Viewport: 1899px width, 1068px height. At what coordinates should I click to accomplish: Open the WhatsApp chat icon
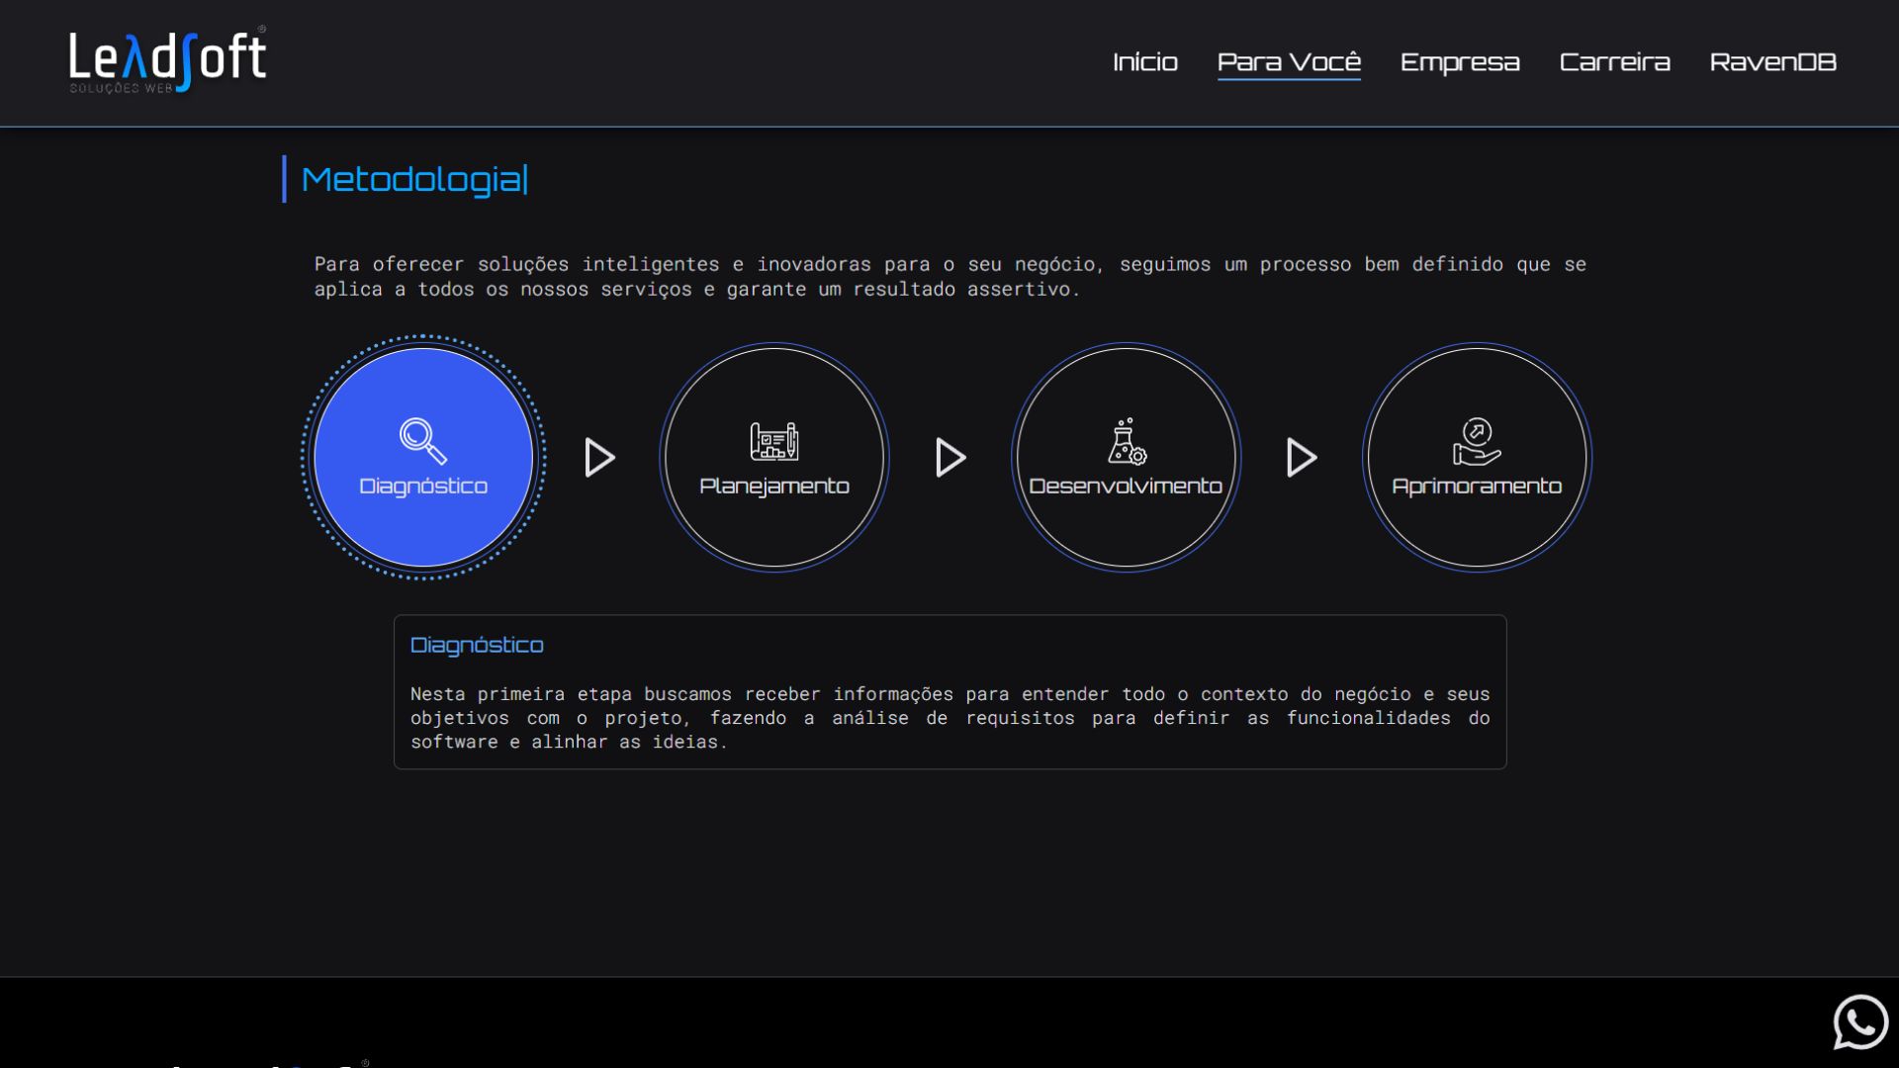[1860, 1022]
